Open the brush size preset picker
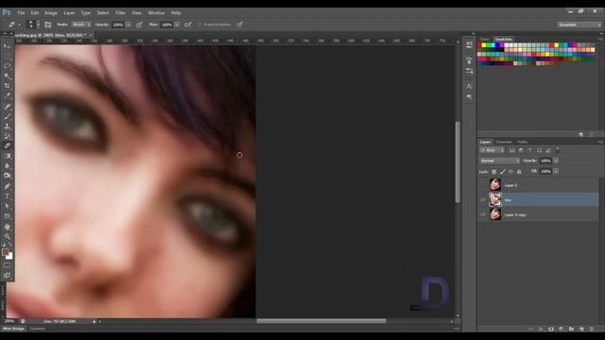The height and width of the screenshot is (340, 605). [x=38, y=25]
